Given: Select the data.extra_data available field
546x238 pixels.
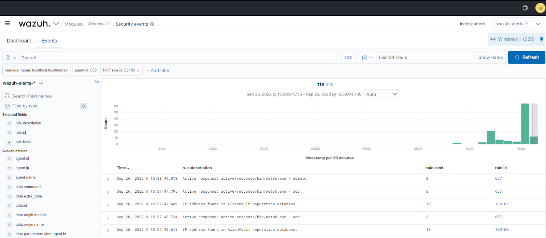Looking at the screenshot, I should 28,196.
